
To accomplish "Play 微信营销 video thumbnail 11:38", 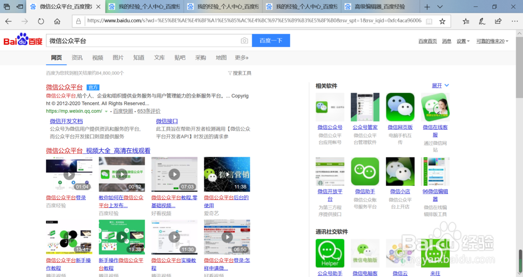I will click(227, 174).
